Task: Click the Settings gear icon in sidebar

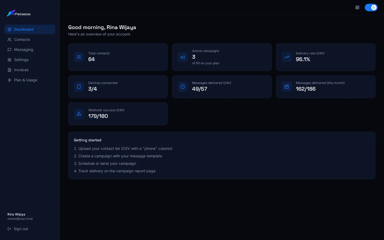Action: [x=10, y=60]
